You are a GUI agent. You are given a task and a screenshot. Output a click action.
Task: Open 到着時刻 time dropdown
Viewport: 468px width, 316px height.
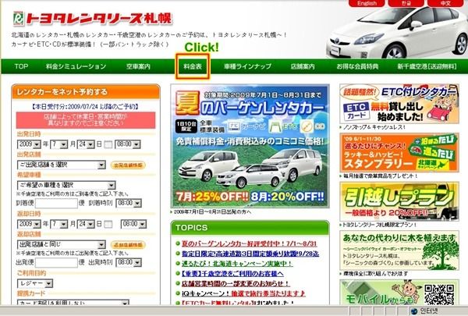[x=129, y=203]
